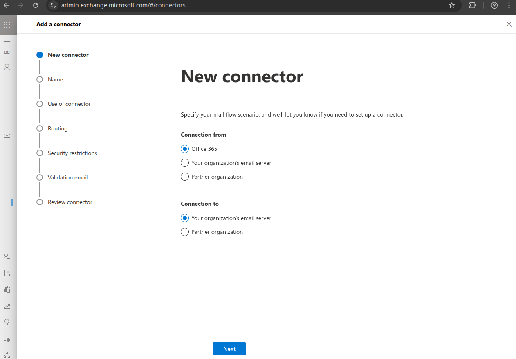Reload the Exchange admin page
The height and width of the screenshot is (359, 516).
[36, 5]
